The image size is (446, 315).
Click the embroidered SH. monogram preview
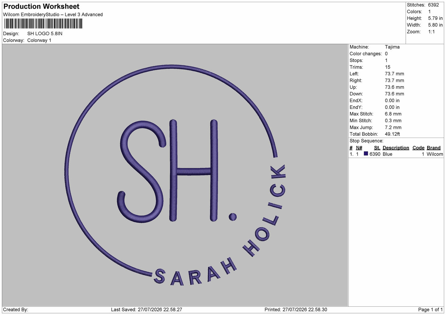tap(177, 171)
